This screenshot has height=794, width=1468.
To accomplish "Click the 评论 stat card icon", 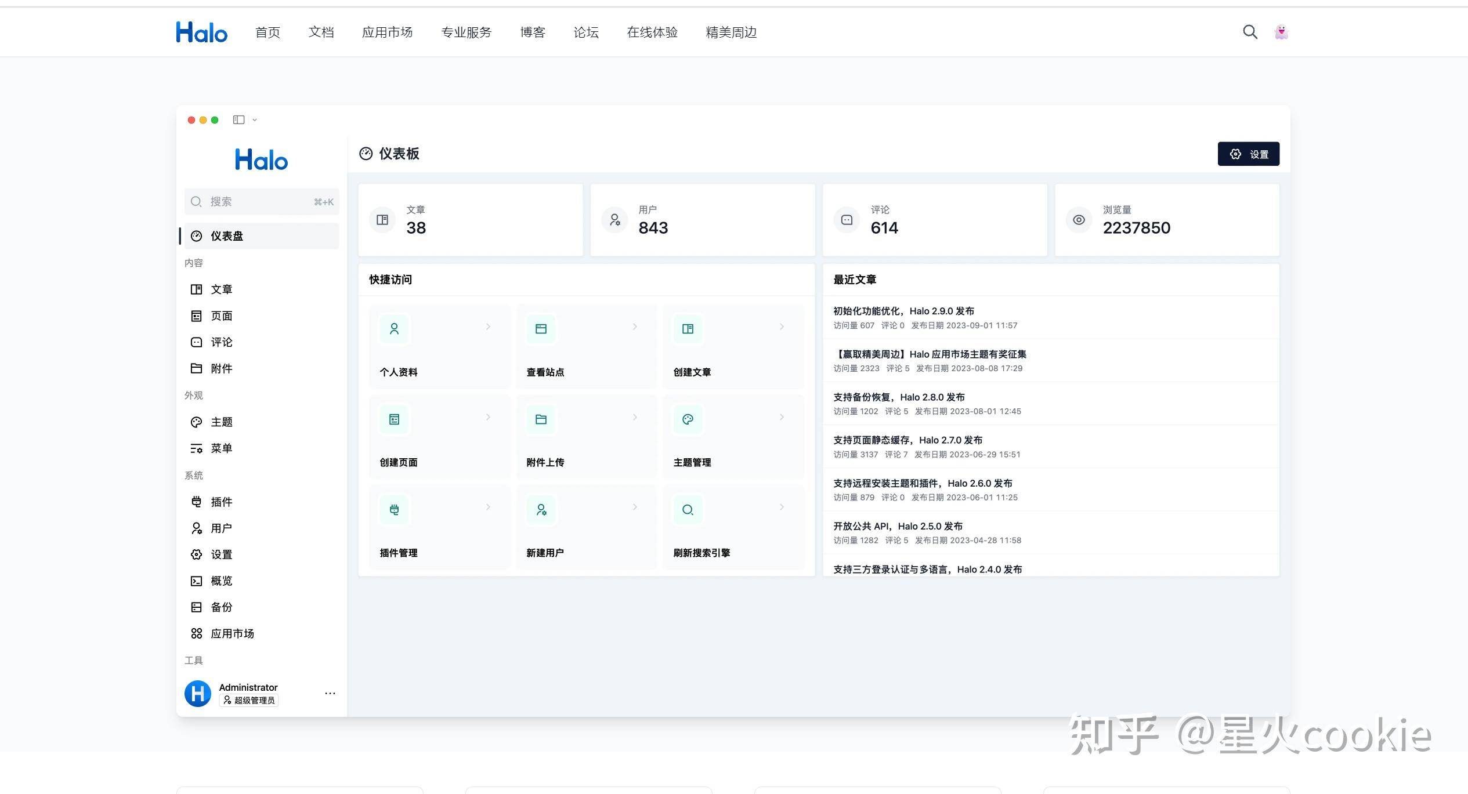I will [x=847, y=220].
